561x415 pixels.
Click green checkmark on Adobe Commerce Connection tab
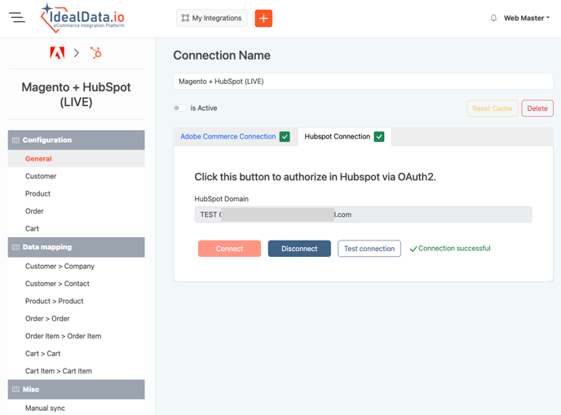point(285,137)
